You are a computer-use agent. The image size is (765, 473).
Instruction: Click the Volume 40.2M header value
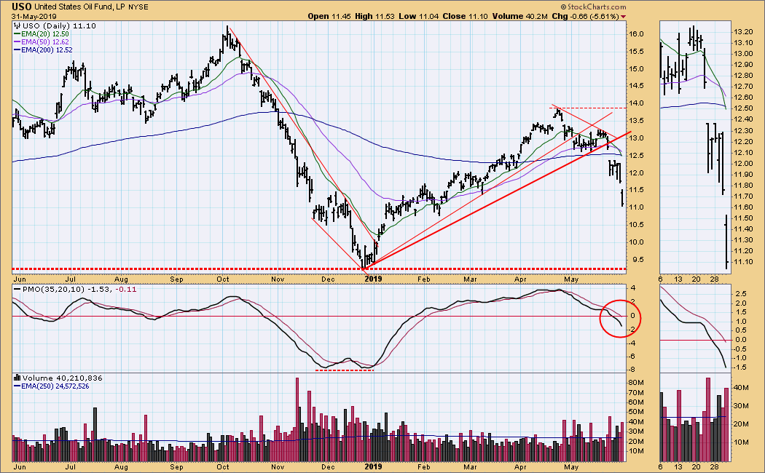coord(519,16)
